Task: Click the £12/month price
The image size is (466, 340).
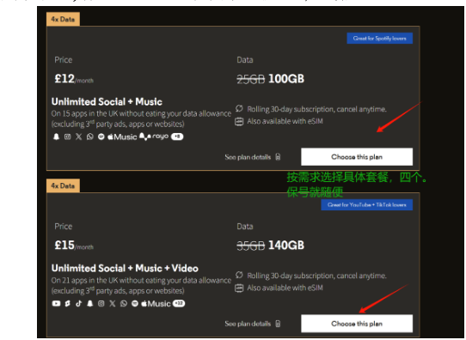Action: 74,79
